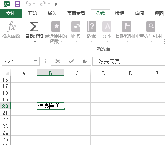165x145 pixels.
Task: Select row 23 header
Action: (x=5, y=126)
